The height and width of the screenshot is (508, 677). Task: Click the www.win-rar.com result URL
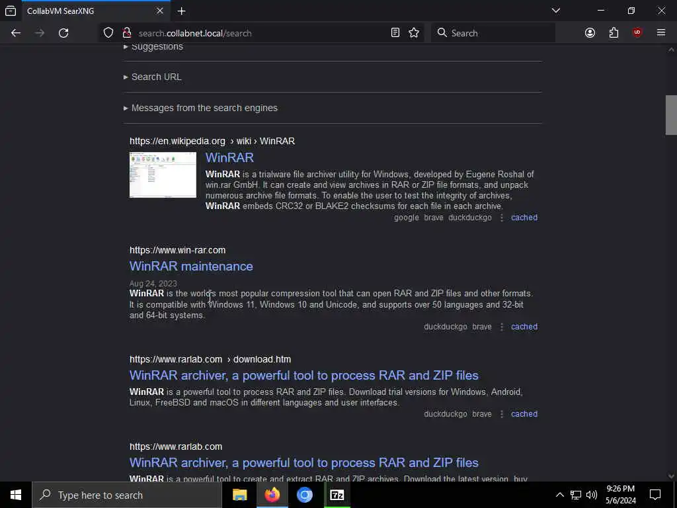point(177,250)
